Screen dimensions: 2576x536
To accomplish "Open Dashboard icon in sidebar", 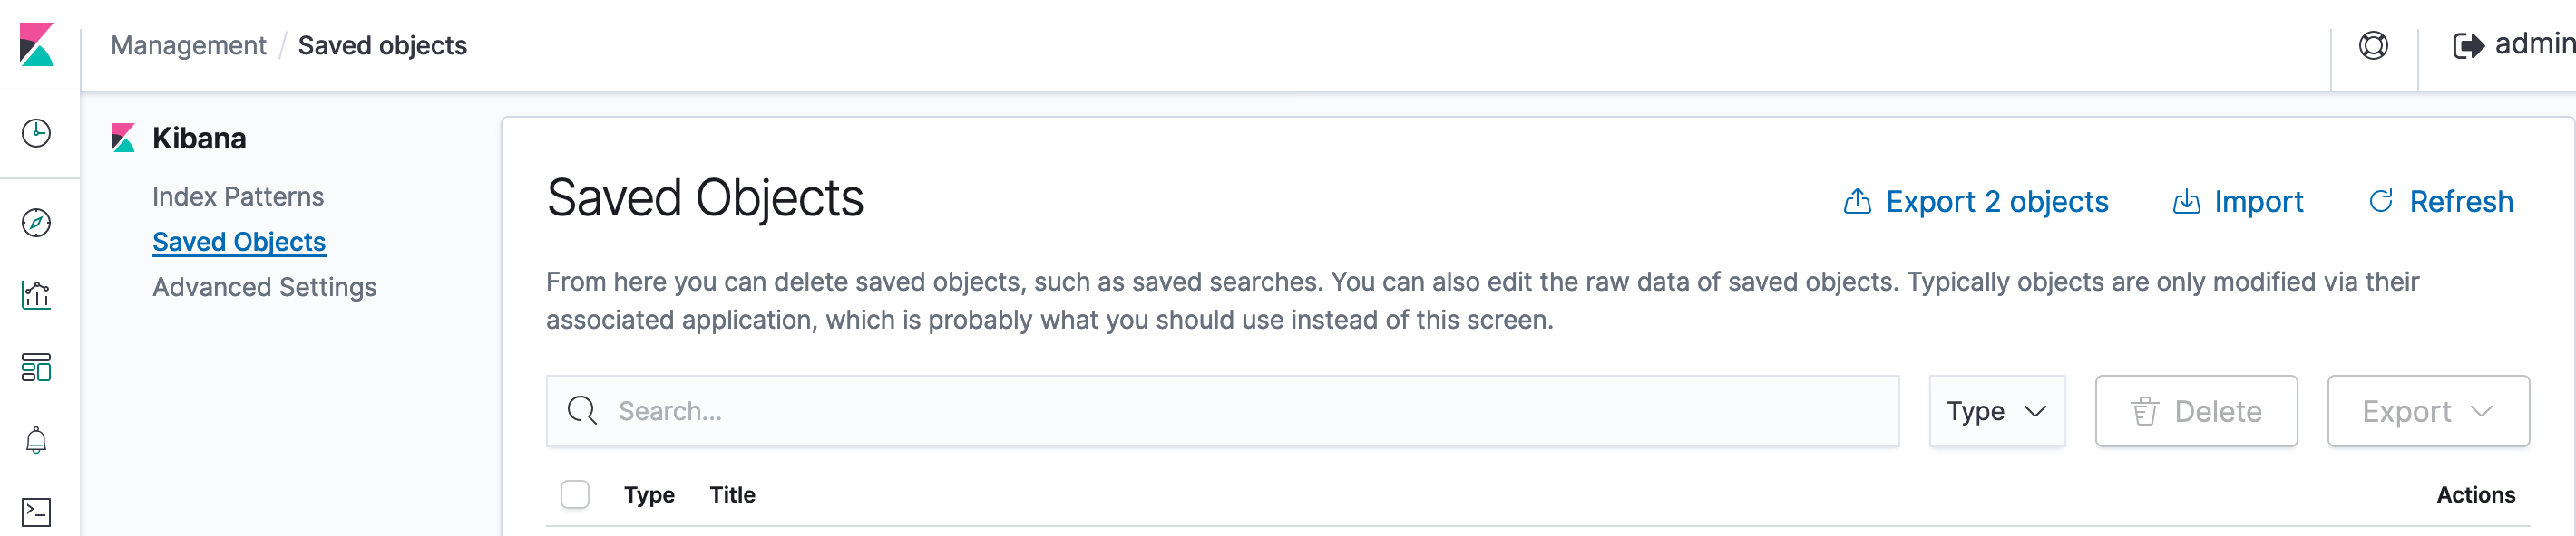I will 36,368.
